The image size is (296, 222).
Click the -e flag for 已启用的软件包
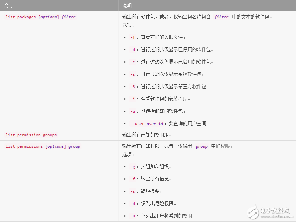(133, 62)
